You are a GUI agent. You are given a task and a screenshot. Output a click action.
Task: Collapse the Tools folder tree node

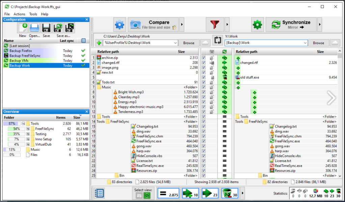coord(23,124)
